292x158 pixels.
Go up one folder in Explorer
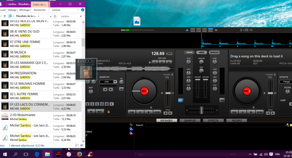pos(5,16)
